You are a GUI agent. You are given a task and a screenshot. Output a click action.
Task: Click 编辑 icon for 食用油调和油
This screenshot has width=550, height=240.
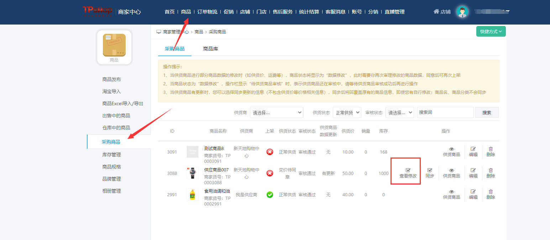coord(473,192)
